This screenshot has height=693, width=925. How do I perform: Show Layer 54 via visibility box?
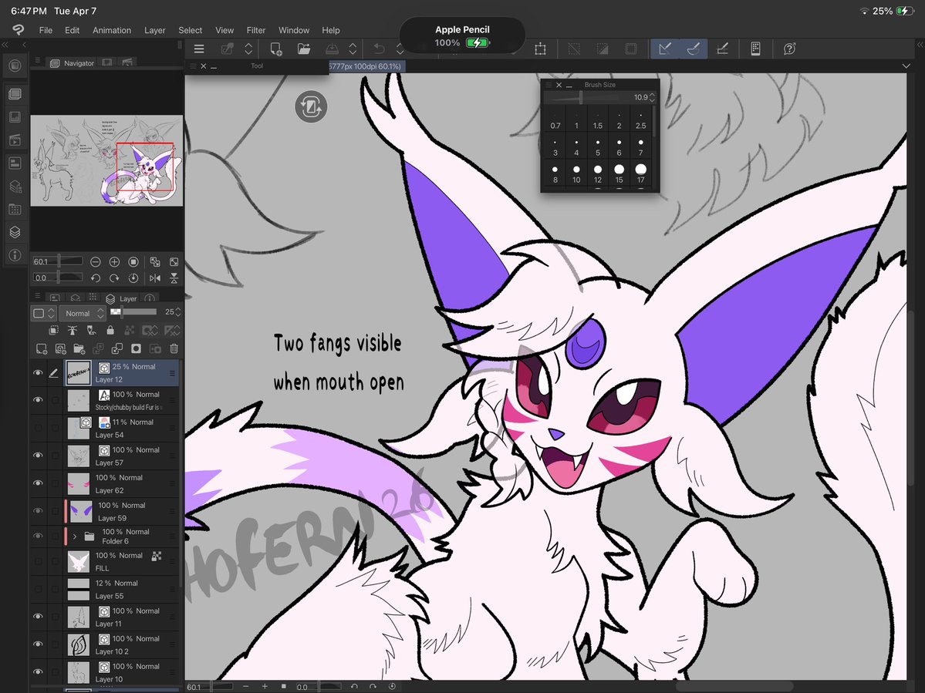coord(39,428)
